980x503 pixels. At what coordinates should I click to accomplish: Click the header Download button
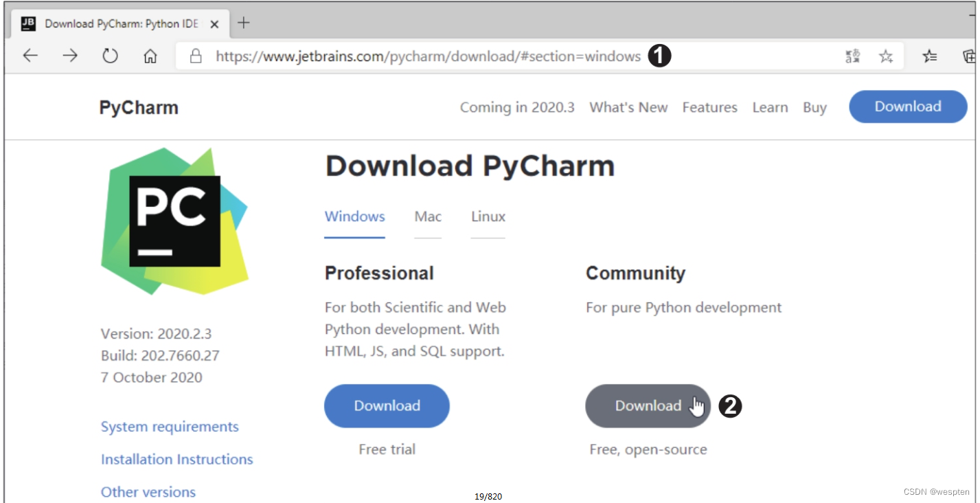coord(908,107)
